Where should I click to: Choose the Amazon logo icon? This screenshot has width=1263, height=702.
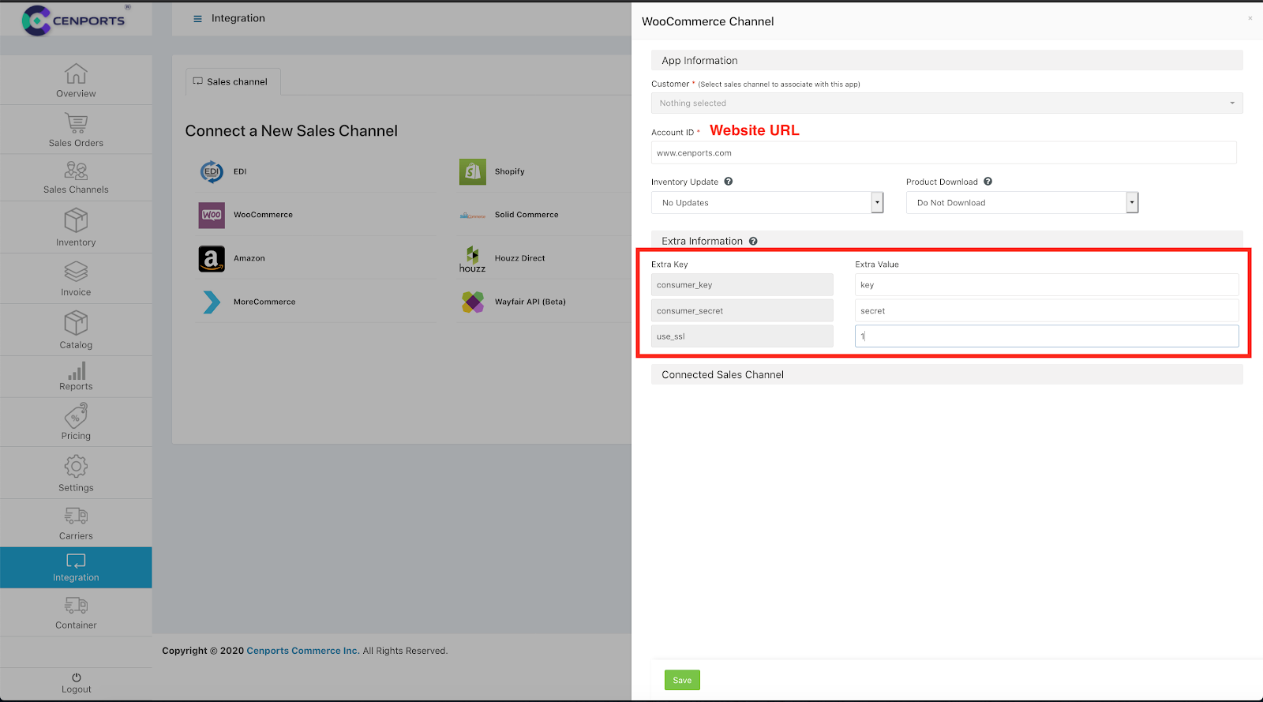pos(212,259)
